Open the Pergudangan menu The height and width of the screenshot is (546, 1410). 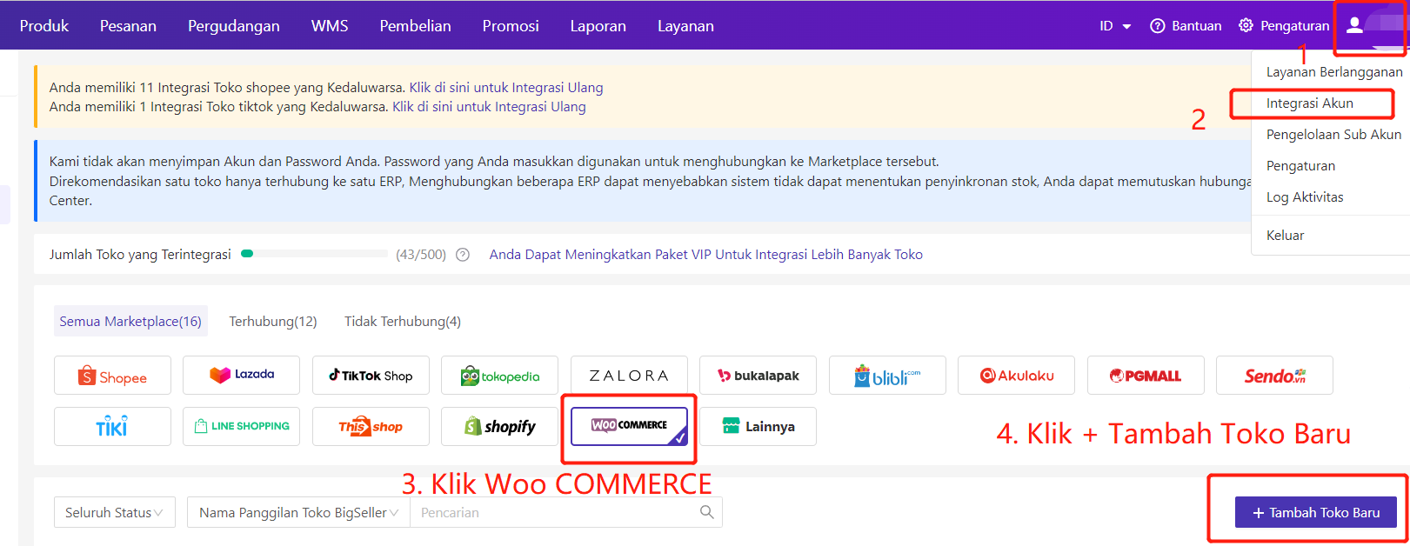(x=234, y=26)
